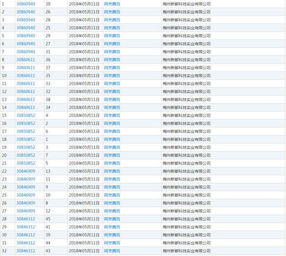Open the 阿京腾百 link in row 18
Image resolution: width=286 pixels, height=256 pixels.
coord(112,139)
